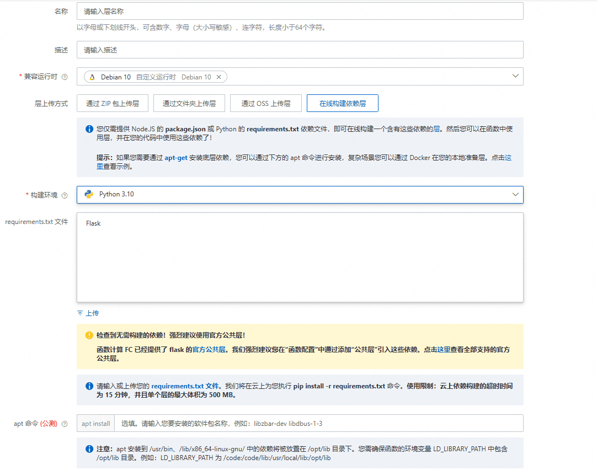This screenshot has width=597, height=470.
Task: Select 通过文件夹上传层 upload method
Action: pyautogui.click(x=189, y=103)
